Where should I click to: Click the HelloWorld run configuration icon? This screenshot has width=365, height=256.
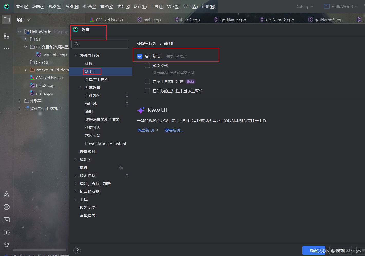click(327, 6)
